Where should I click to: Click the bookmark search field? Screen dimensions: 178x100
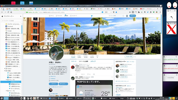point(11,21)
